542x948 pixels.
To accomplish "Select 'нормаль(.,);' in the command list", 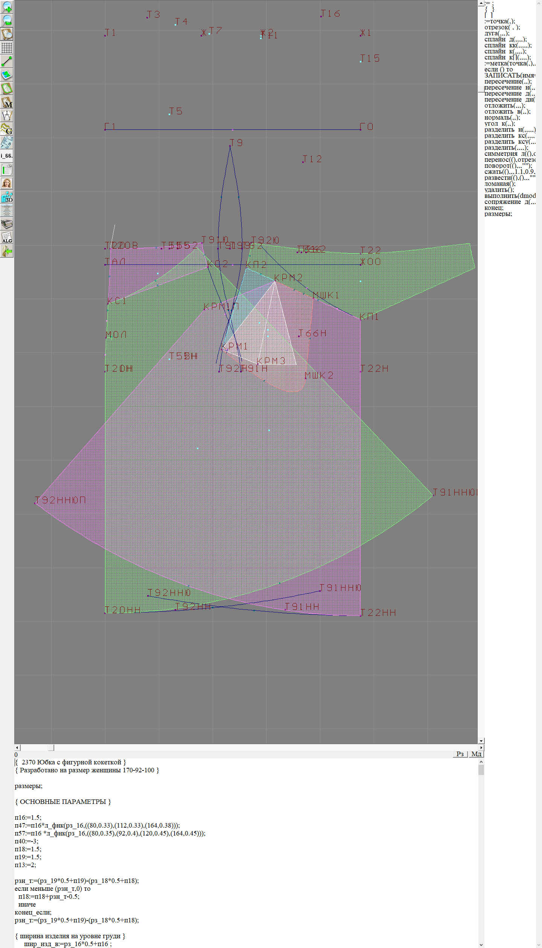I will [502, 117].
